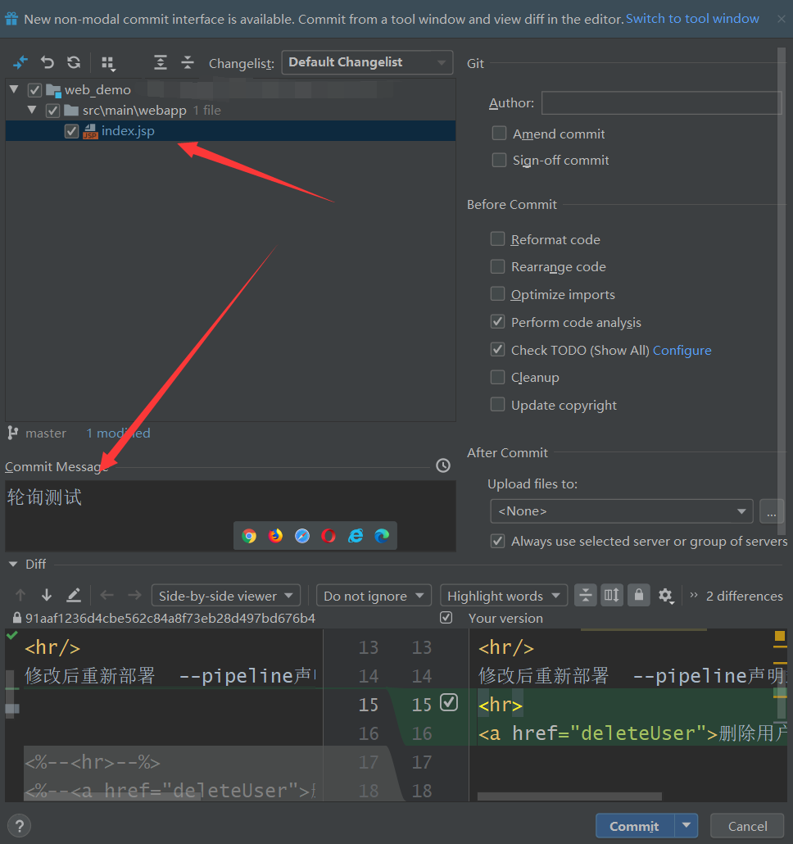
Task: Click the Jump to Source pencil icon
Action: 74,596
